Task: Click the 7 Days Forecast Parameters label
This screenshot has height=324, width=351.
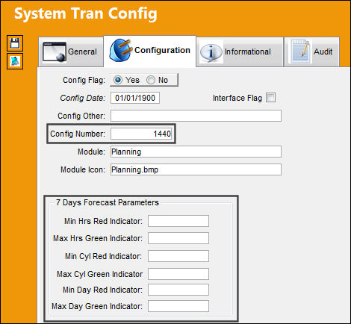Action: click(x=108, y=202)
